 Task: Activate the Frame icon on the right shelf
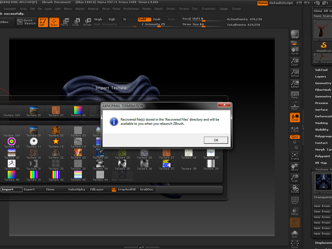click(x=295, y=156)
